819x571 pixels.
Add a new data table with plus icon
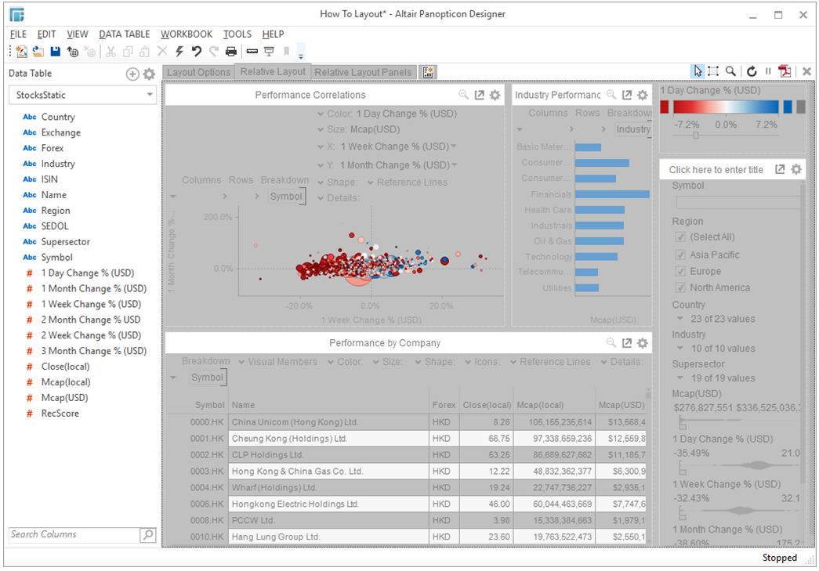click(132, 74)
